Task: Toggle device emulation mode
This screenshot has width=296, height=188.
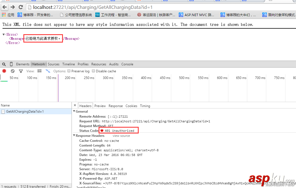Action: pyautogui.click(x=11, y=64)
